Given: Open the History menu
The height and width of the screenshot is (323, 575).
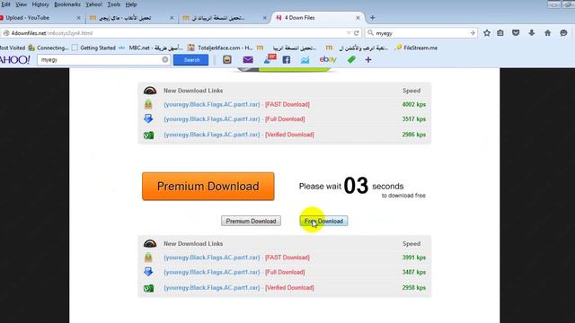Looking at the screenshot, I should click(x=40, y=4).
